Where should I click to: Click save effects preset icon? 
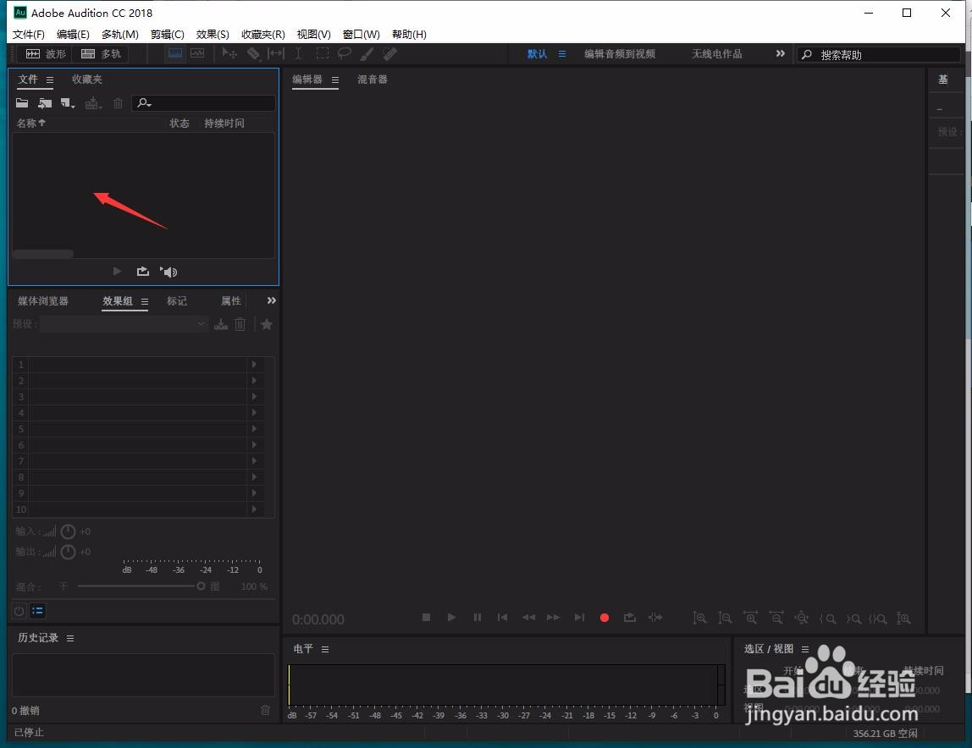click(221, 324)
